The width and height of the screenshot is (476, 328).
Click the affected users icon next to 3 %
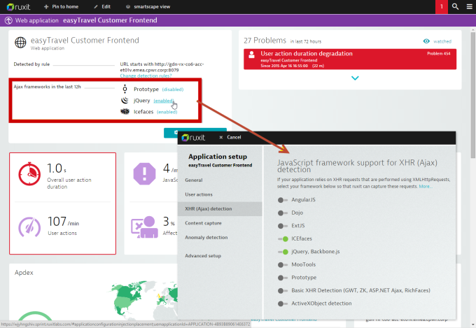(144, 227)
